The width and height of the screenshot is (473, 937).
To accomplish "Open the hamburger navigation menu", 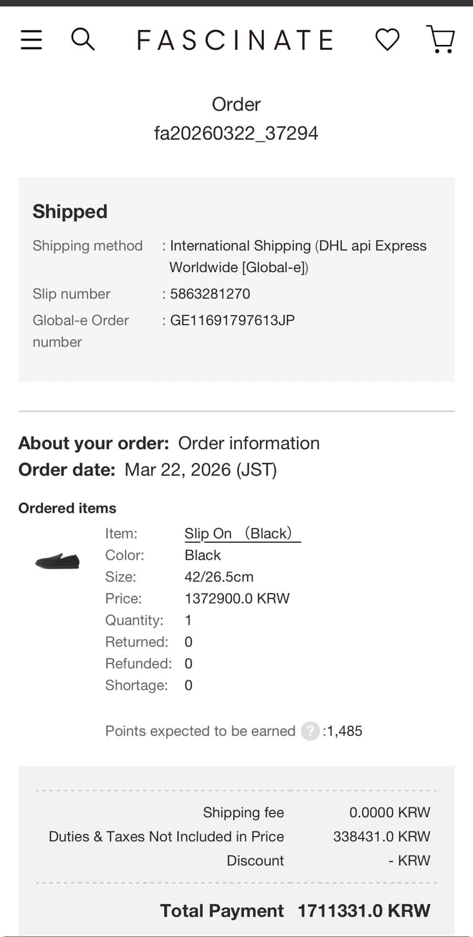I will coord(31,40).
